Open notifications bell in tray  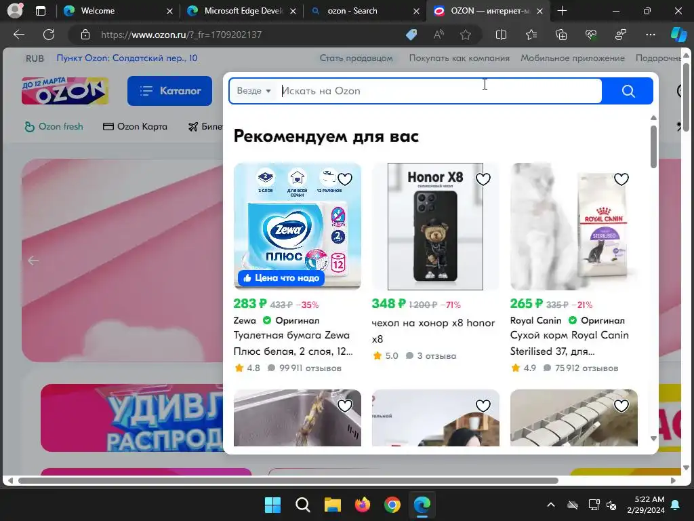[x=676, y=505]
